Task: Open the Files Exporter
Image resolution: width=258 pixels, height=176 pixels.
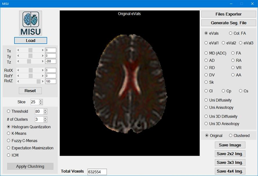Action: point(228,14)
